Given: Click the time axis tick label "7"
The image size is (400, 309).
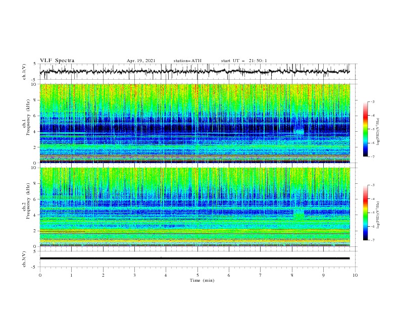Looking at the screenshot, I should 260,275.
